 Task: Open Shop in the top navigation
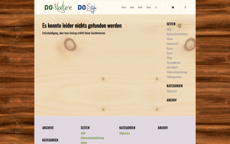point(132,7)
